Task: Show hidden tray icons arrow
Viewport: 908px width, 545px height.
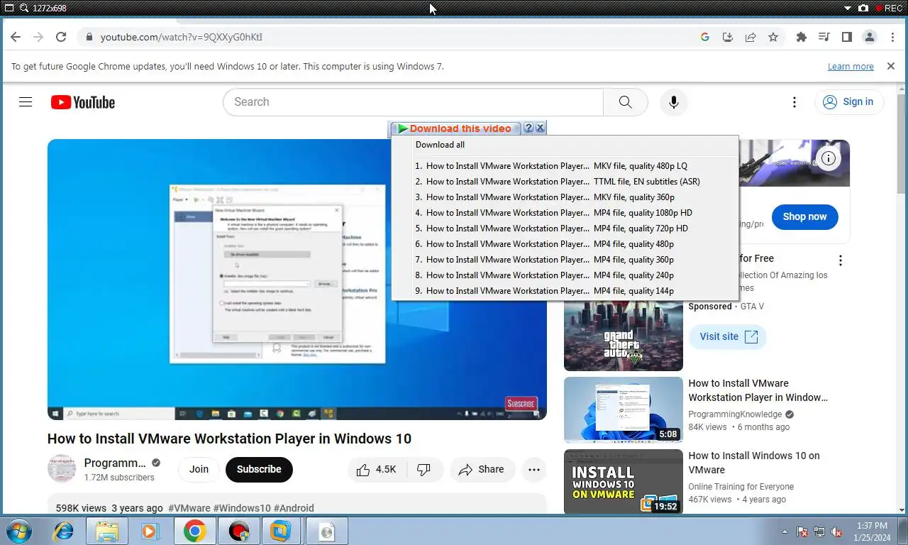Action: click(x=785, y=532)
